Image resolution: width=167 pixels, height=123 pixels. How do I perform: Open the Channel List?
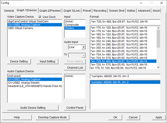[75, 68]
